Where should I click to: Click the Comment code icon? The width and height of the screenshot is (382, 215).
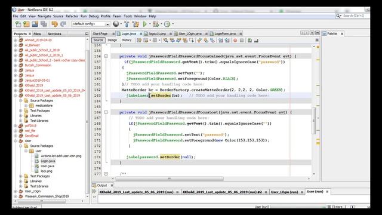(x=249, y=40)
